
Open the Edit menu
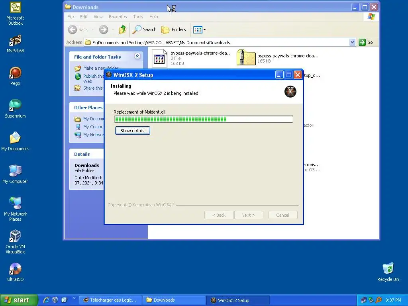tap(84, 17)
